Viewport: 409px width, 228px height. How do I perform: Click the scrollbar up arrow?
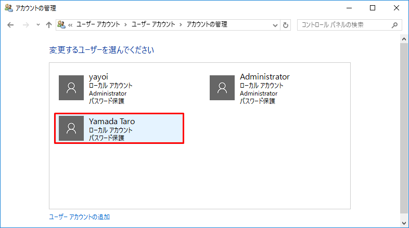coord(404,39)
